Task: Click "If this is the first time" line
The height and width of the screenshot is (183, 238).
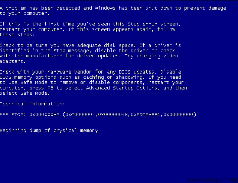Action: [x=90, y=24]
